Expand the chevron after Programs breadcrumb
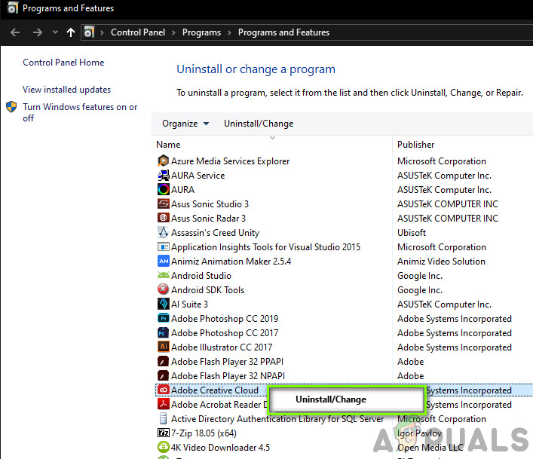Image resolution: width=533 pixels, height=459 pixels. pyautogui.click(x=229, y=32)
